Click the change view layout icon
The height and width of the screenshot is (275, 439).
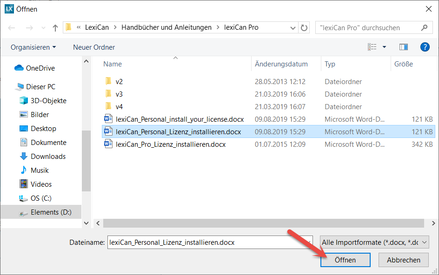pos(372,47)
